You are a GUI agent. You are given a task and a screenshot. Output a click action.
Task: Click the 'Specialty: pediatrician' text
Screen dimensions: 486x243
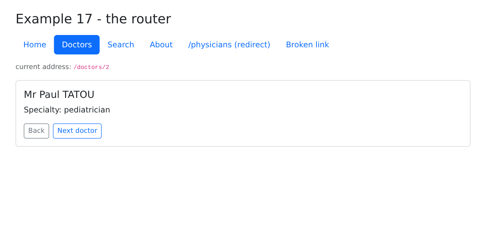point(67,110)
